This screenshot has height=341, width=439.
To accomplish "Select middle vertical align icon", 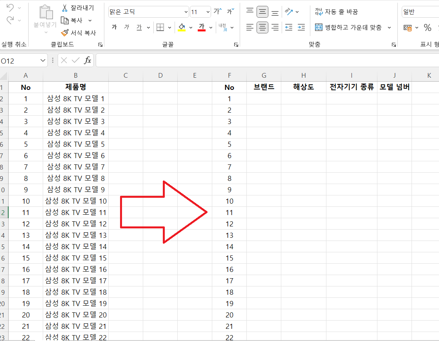I will click(x=262, y=12).
